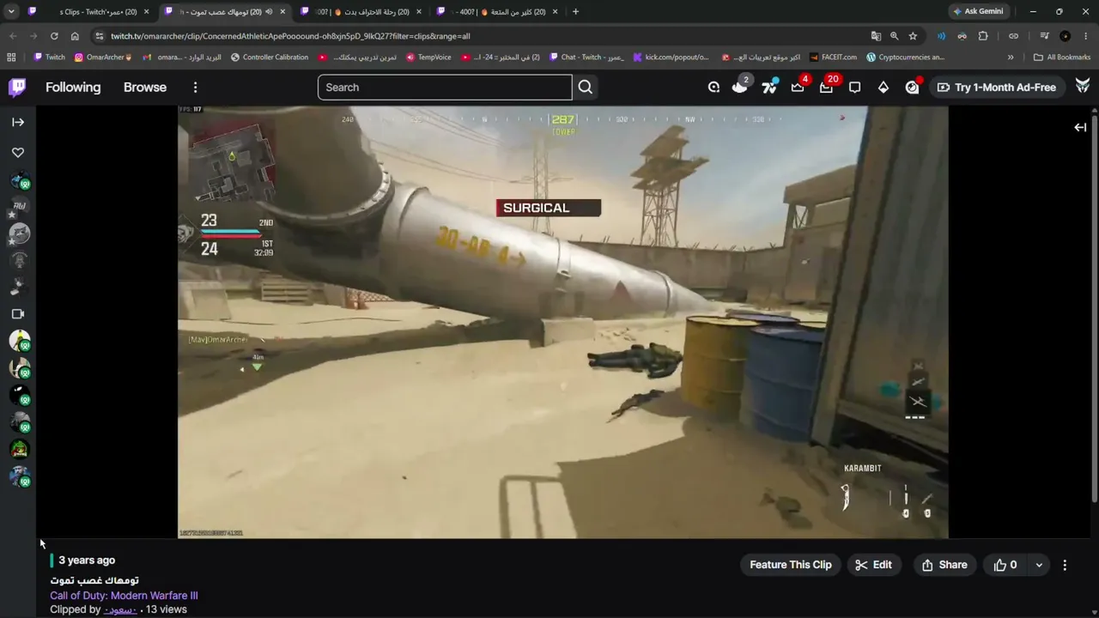Click in the Twitch Search field

coord(445,87)
